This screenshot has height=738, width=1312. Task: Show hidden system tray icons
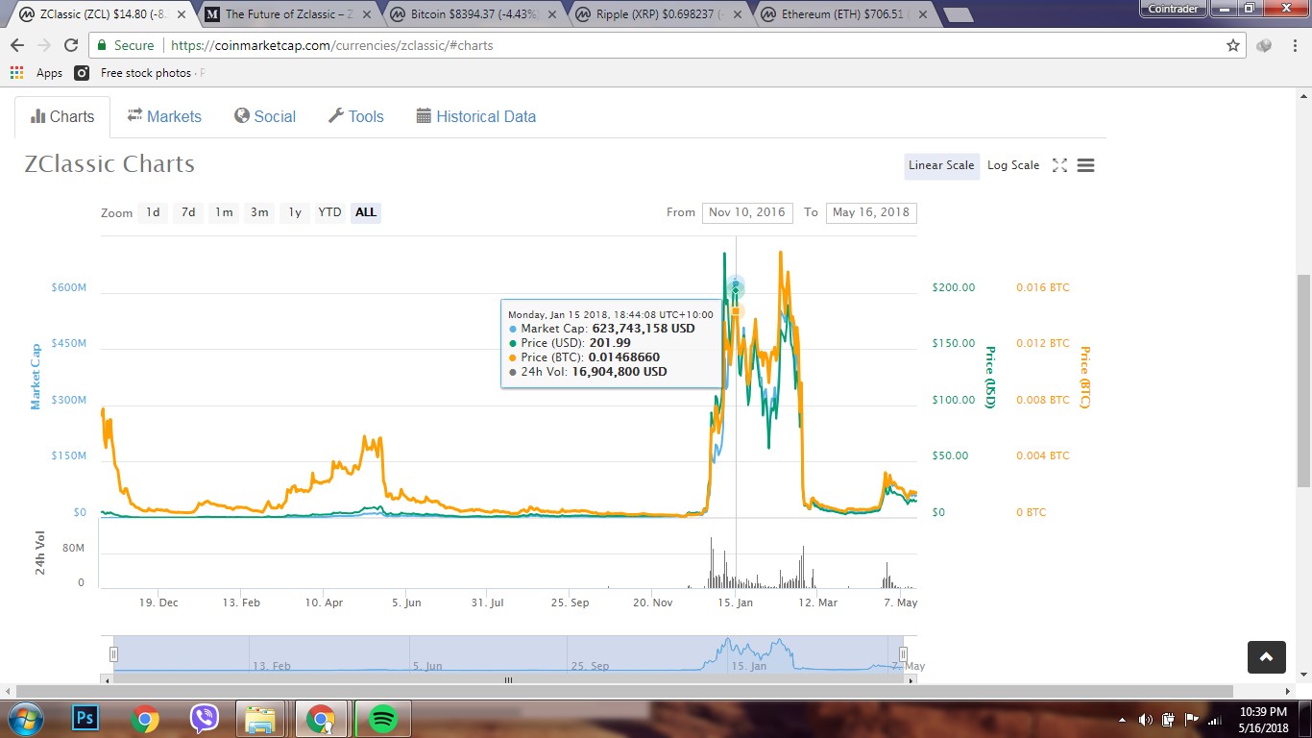coord(1122,719)
